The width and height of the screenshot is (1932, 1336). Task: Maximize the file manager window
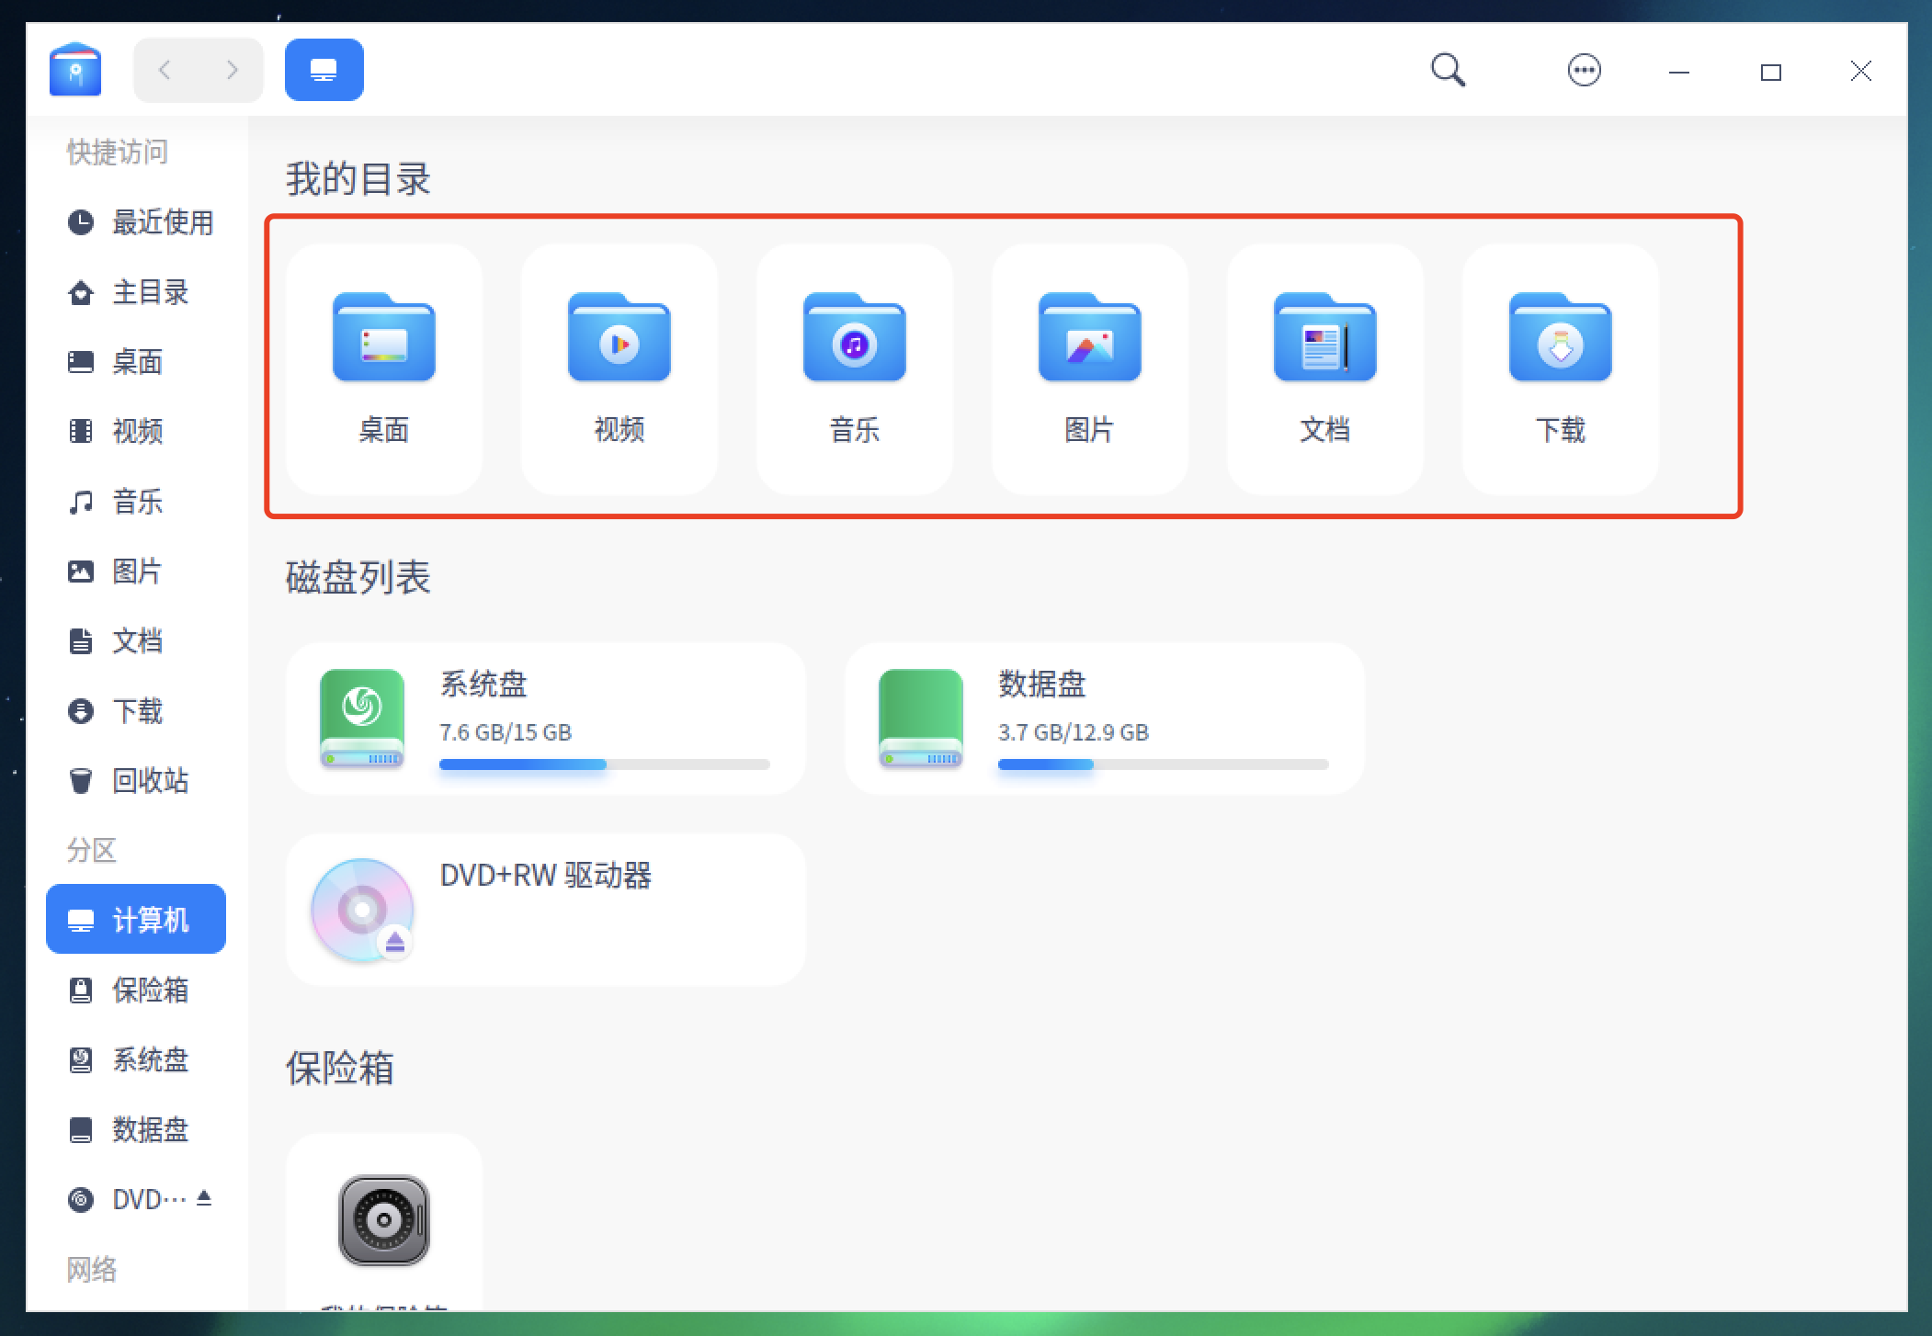point(1771,72)
